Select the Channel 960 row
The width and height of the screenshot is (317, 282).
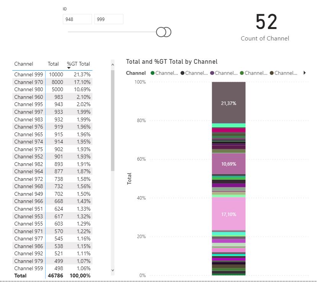pos(52,97)
